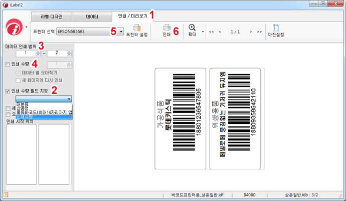The image size is (346, 201).
Task: Go to previous page with < button
Action: pos(220,32)
